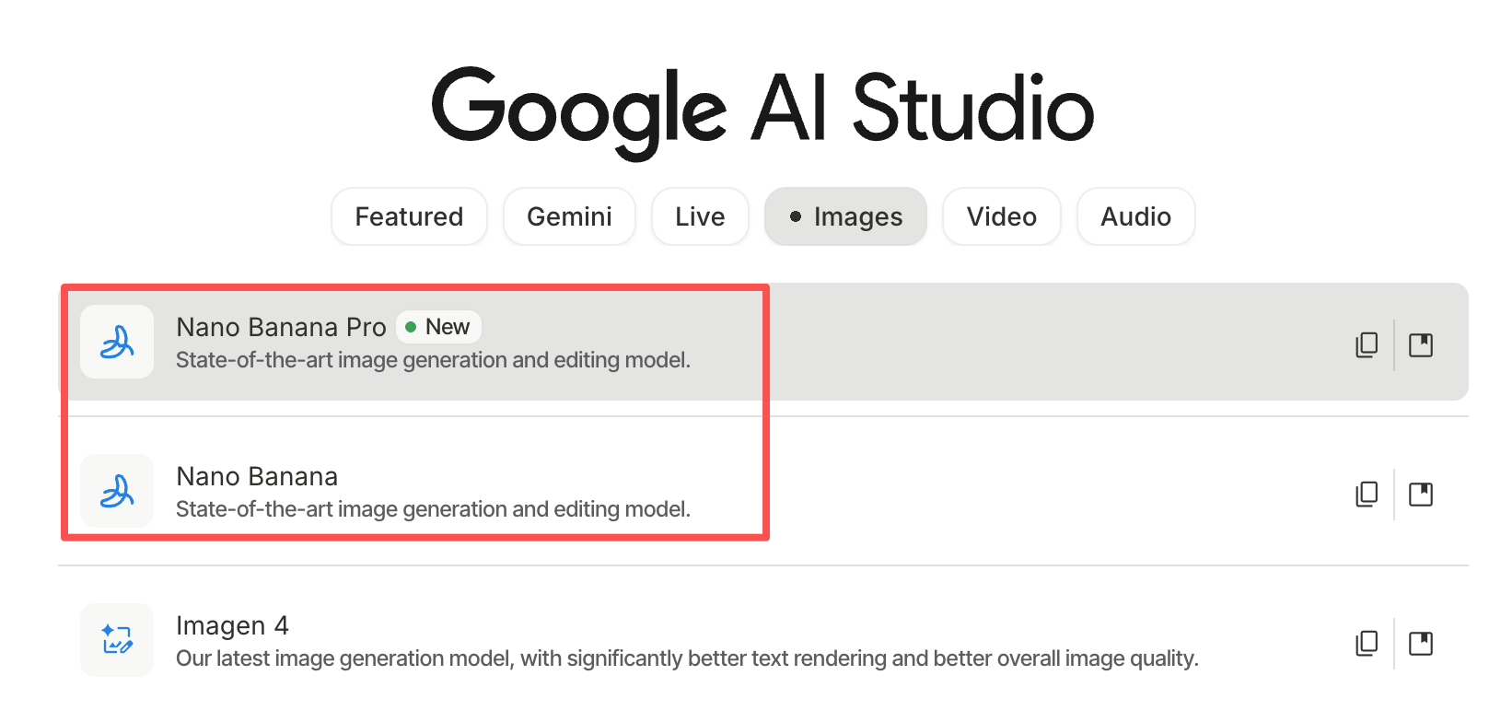Click the selected Images tab
The height and width of the screenshot is (722, 1501).
[845, 216]
